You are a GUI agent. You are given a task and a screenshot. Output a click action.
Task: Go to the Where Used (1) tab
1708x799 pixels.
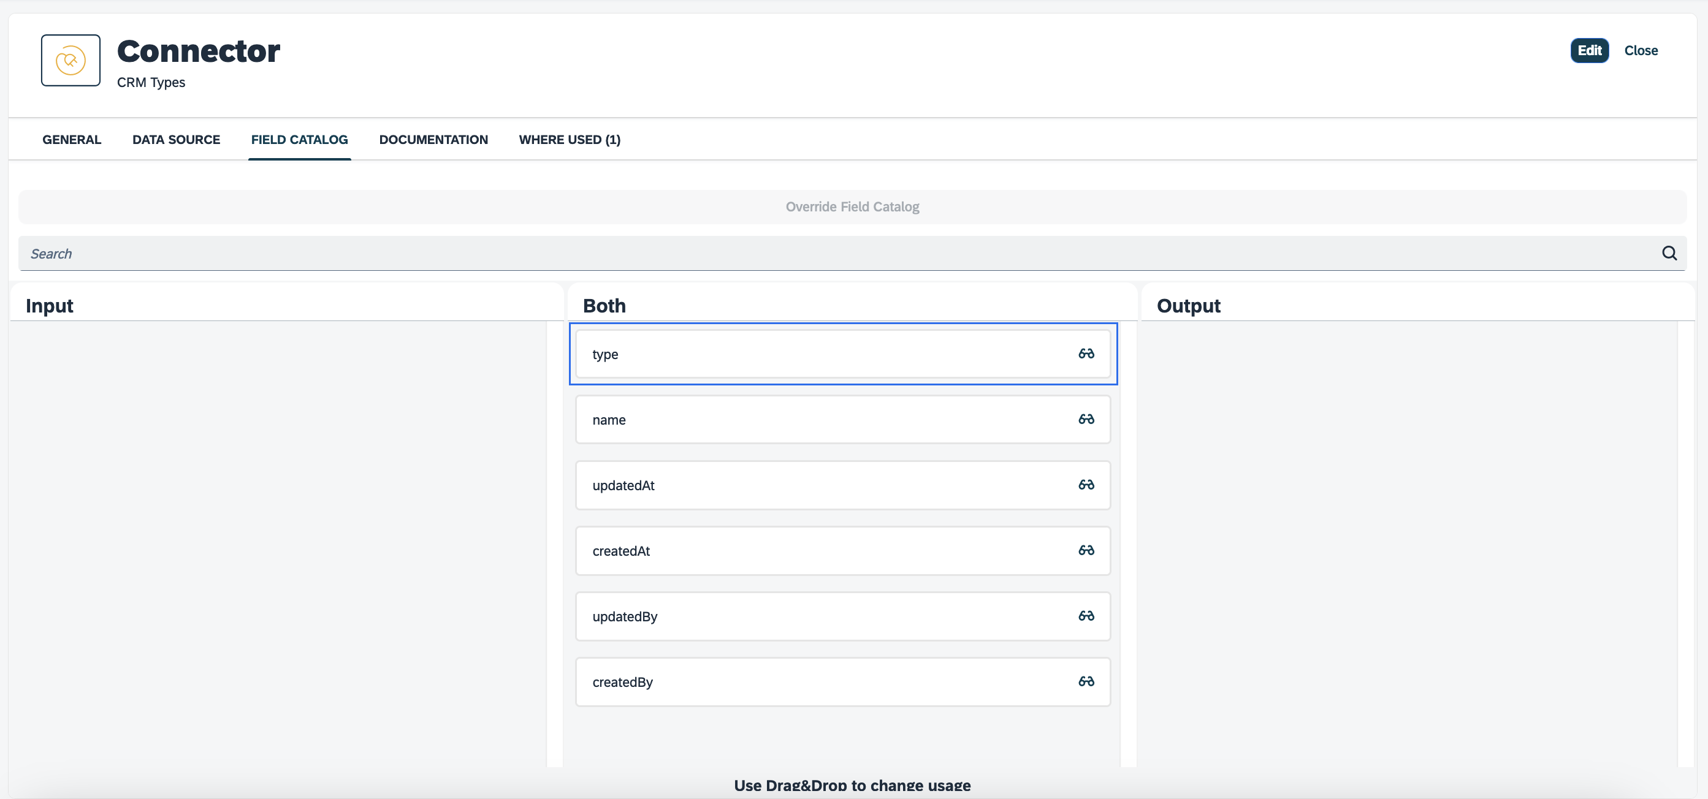(x=570, y=140)
